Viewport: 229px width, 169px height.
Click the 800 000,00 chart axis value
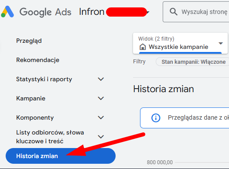(160, 162)
